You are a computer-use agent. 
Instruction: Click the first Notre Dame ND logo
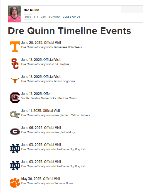[x=15, y=149]
